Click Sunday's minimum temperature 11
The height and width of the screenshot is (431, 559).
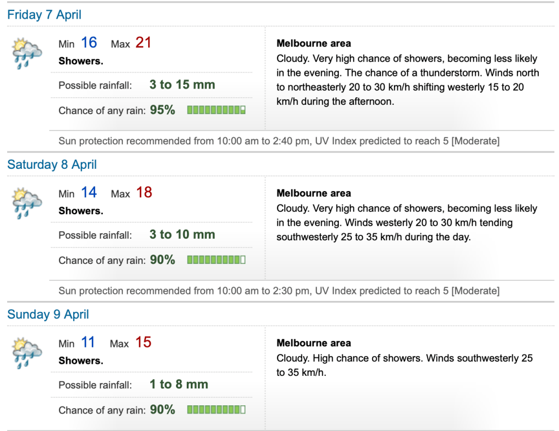tap(88, 343)
